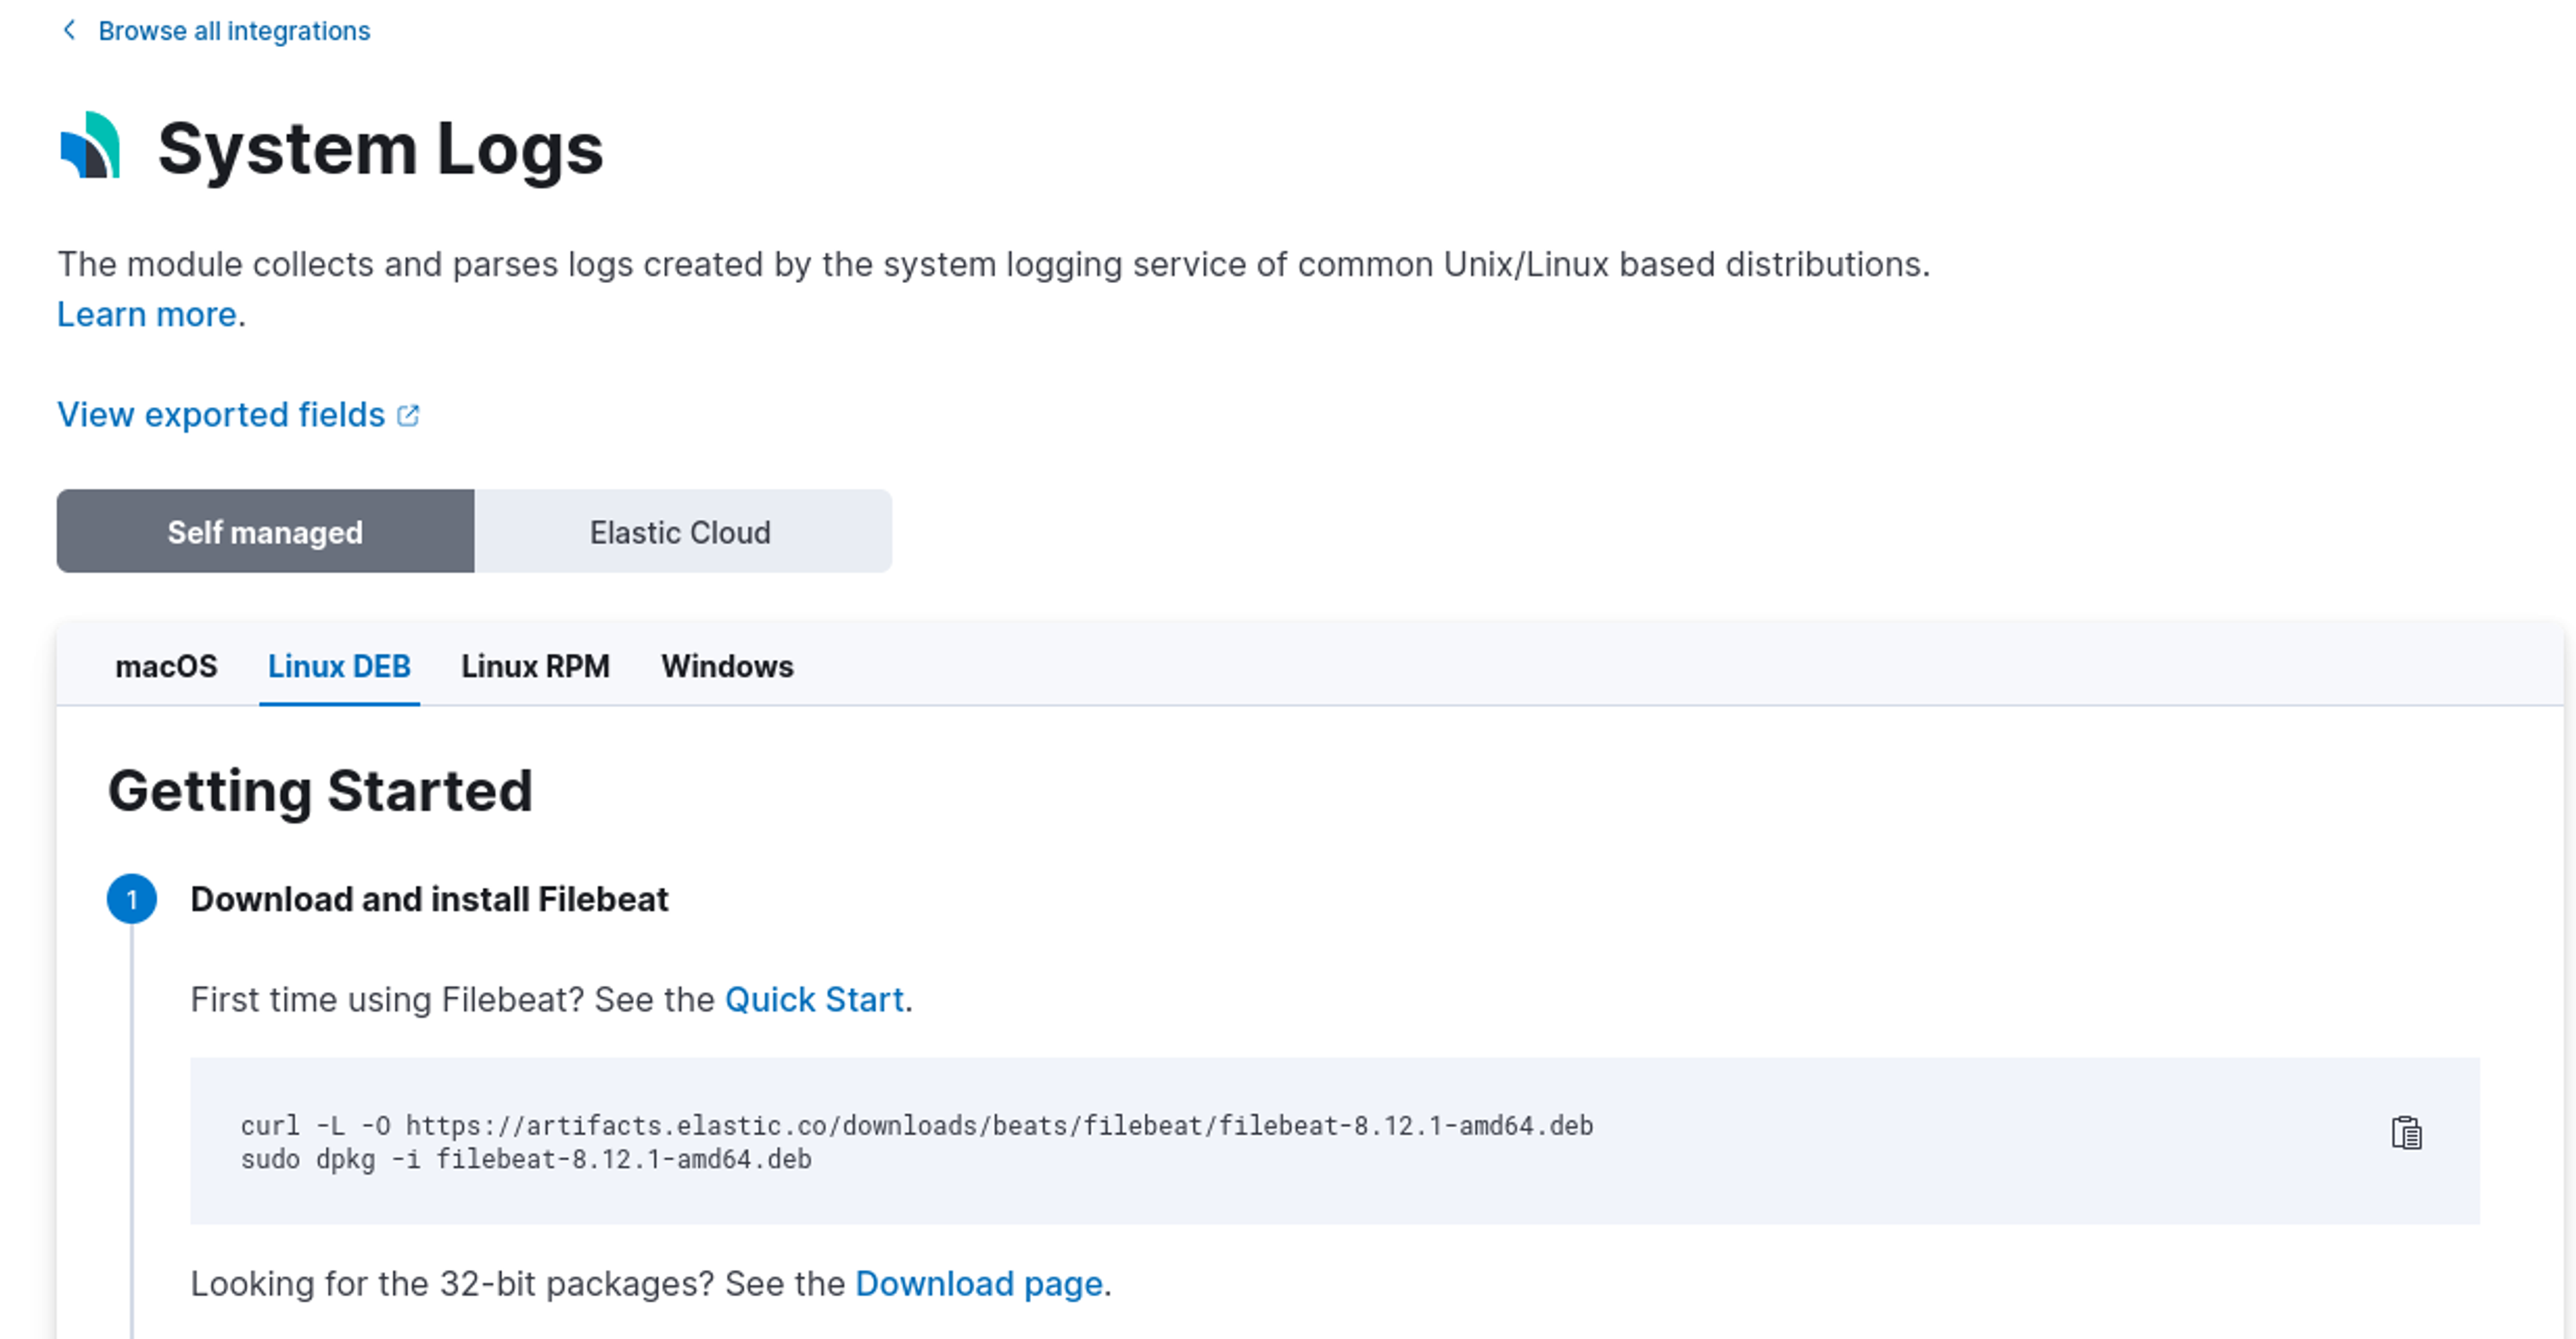
Task: Select the Self managed option
Action: point(265,532)
